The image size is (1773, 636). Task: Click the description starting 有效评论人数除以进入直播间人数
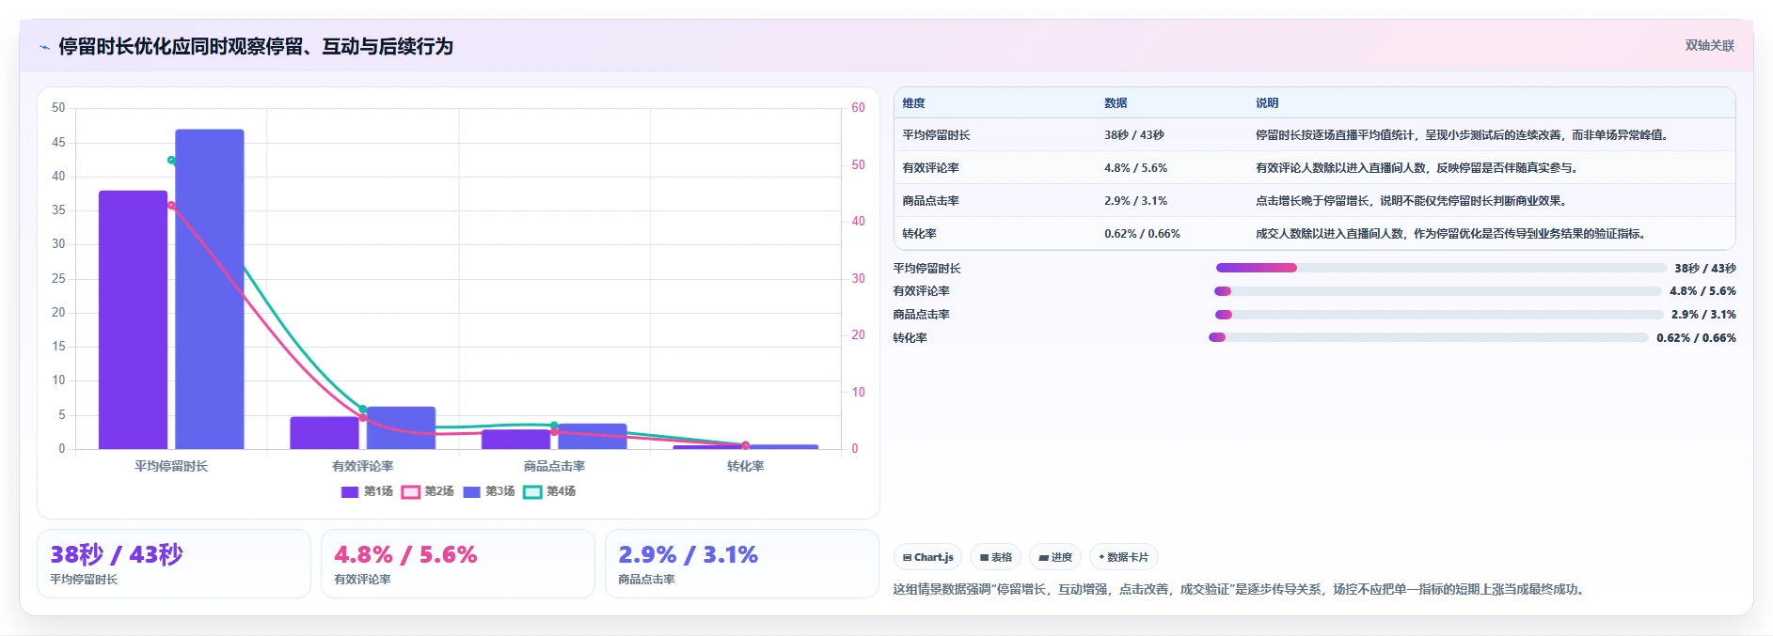pyautogui.click(x=1419, y=168)
